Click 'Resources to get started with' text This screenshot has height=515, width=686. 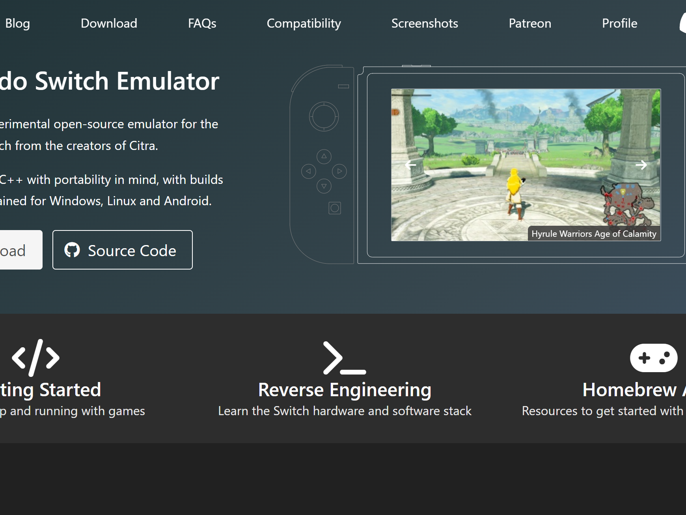tap(602, 411)
